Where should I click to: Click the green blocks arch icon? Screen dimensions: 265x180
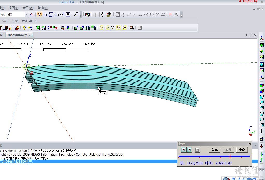coord(88,28)
